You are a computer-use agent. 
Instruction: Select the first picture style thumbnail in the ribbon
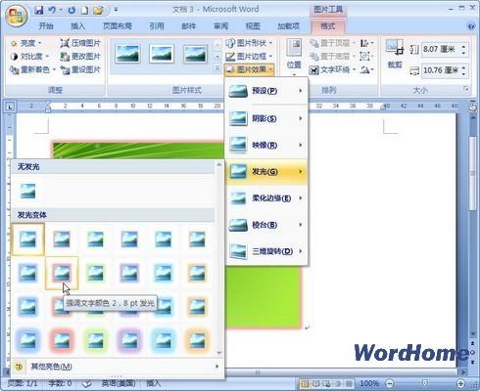point(128,54)
